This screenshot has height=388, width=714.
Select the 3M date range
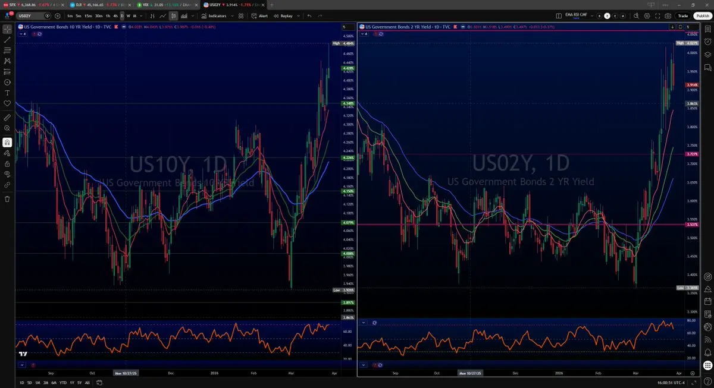[46, 383]
